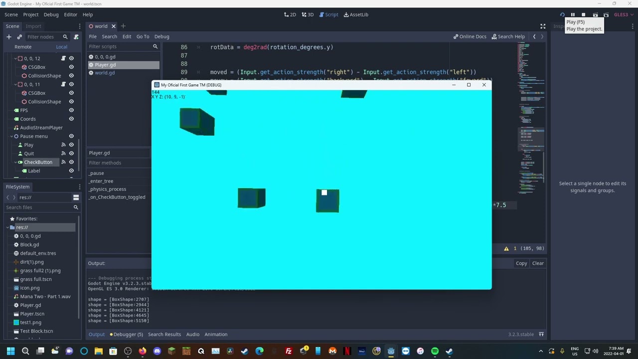This screenshot has height=359, width=638.
Task: Toggle FileSystem split view mode icon
Action: pyautogui.click(x=76, y=197)
